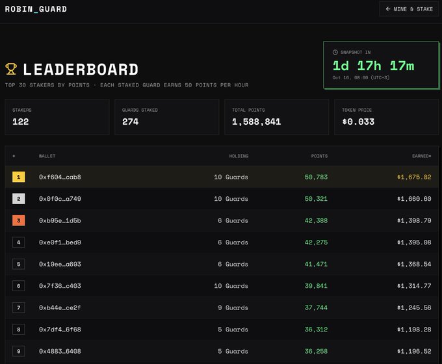Image resolution: width=442 pixels, height=364 pixels.
Task: Select wallet 0x0f0c…a749
Action: pyautogui.click(x=60, y=199)
